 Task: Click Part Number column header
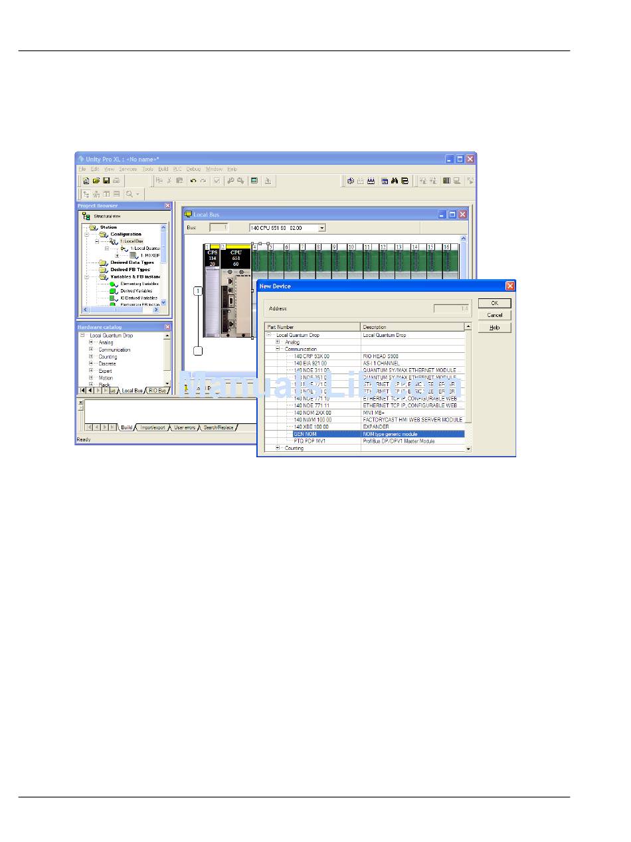pos(313,327)
